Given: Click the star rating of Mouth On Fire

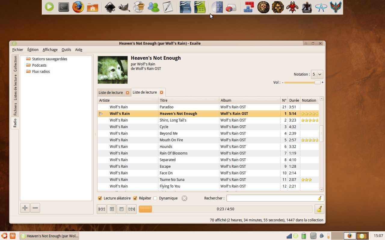Looking at the screenshot, I should pyautogui.click(x=310, y=140).
